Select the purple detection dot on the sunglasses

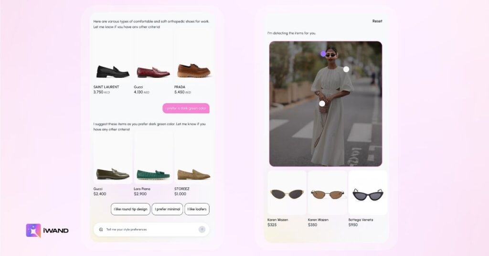[323, 54]
